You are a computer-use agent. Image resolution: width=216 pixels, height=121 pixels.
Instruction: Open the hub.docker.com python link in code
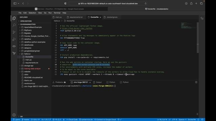tap(77, 28)
